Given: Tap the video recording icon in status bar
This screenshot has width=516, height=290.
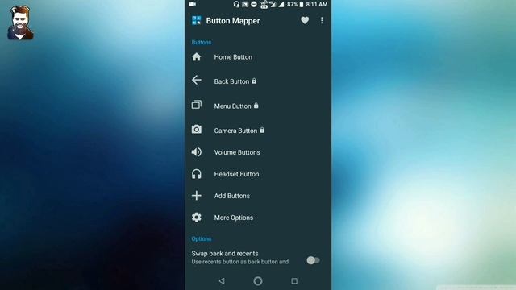Looking at the screenshot, I should tap(193, 4).
